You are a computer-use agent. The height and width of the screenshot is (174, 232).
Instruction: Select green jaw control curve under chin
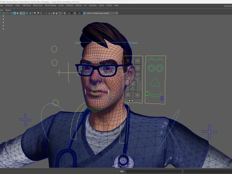coord(95,109)
